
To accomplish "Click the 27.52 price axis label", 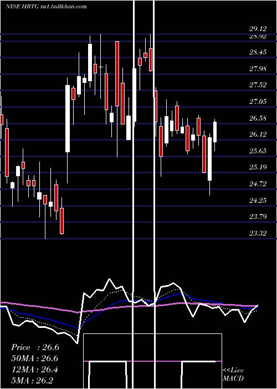I will 258,85.
